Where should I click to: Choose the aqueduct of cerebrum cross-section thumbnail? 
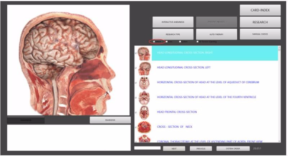click(x=144, y=83)
